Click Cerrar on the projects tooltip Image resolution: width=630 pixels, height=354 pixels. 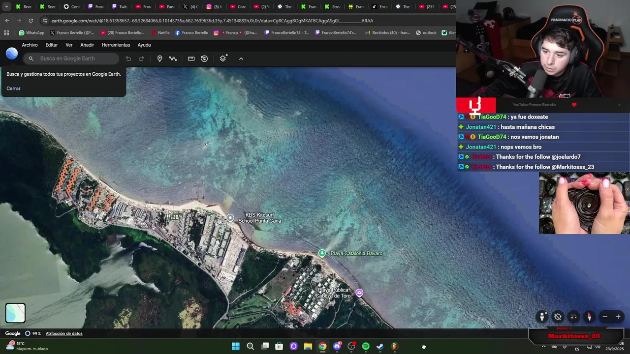(13, 88)
